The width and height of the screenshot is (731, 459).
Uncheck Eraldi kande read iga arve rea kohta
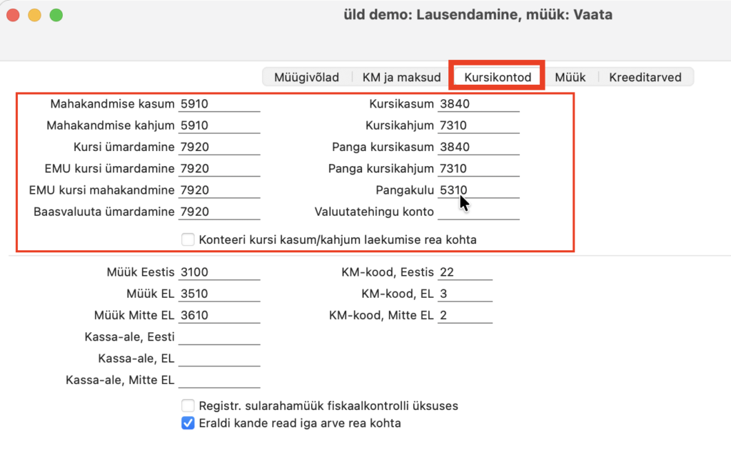click(188, 423)
